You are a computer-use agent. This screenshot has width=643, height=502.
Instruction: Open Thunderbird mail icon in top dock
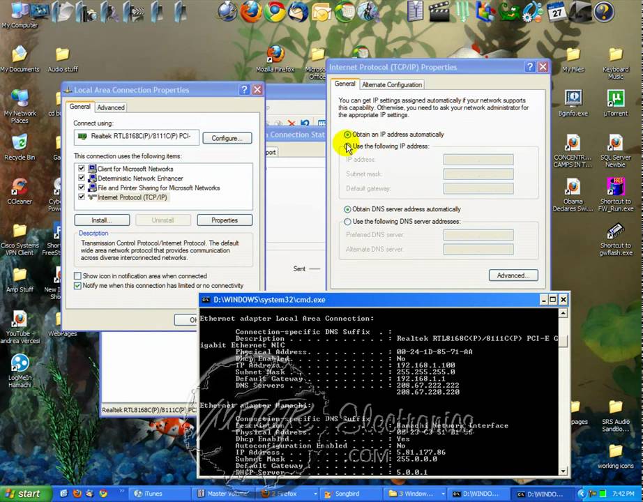click(298, 11)
